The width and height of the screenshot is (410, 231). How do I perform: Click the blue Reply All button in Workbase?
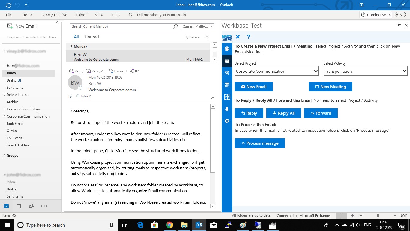click(x=284, y=113)
